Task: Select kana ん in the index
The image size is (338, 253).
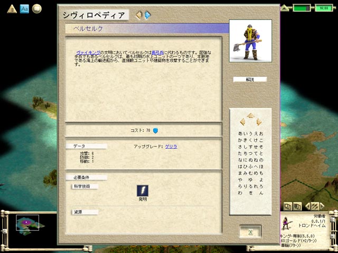Action: [261, 193]
